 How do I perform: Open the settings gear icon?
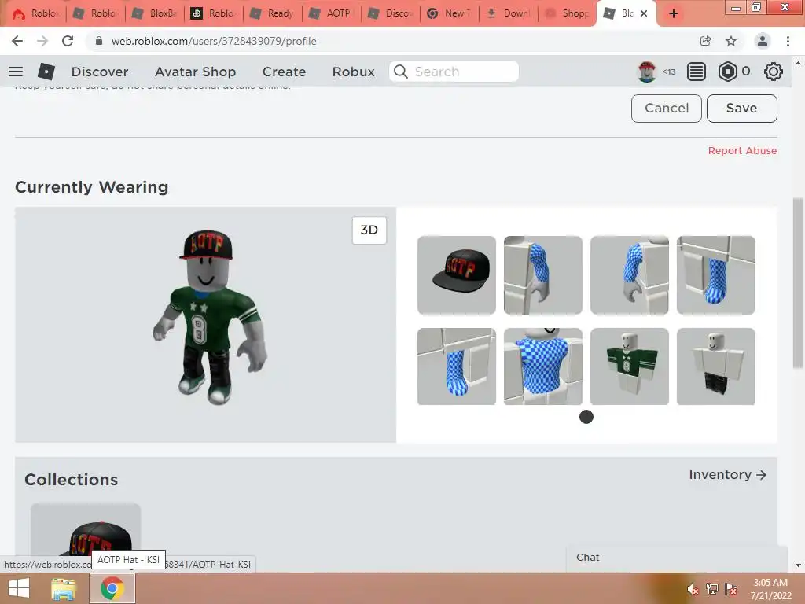click(x=774, y=72)
